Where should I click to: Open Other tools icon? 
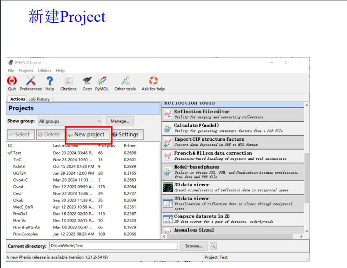coord(125,81)
